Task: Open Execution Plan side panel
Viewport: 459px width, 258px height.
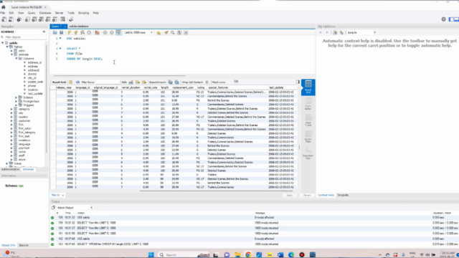Action: 308,153
